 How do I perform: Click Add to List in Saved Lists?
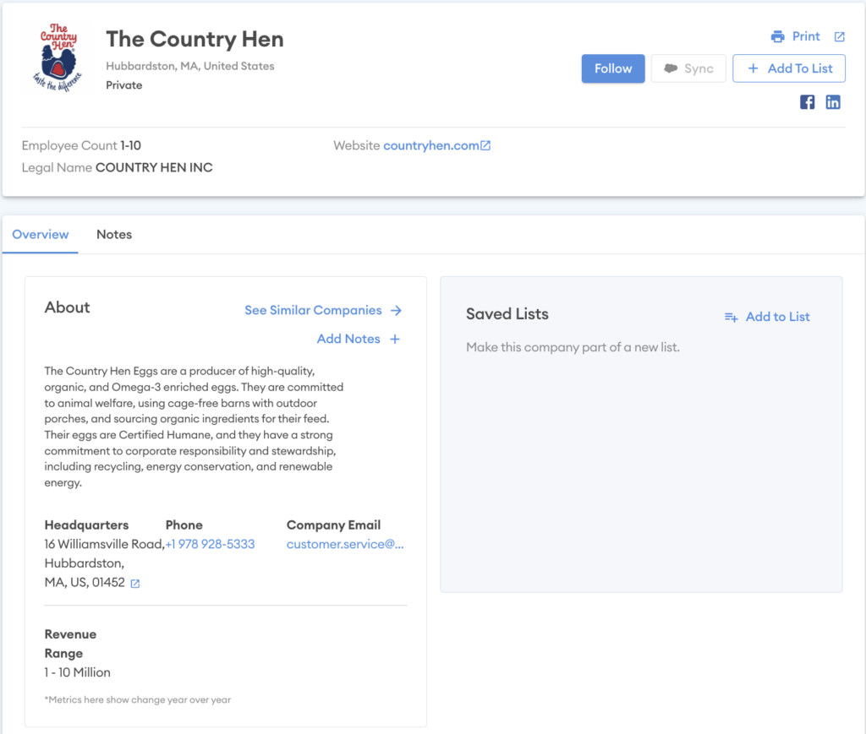tap(778, 317)
